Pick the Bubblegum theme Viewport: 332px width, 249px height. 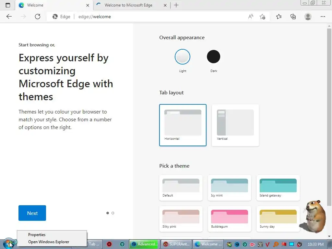point(230,219)
